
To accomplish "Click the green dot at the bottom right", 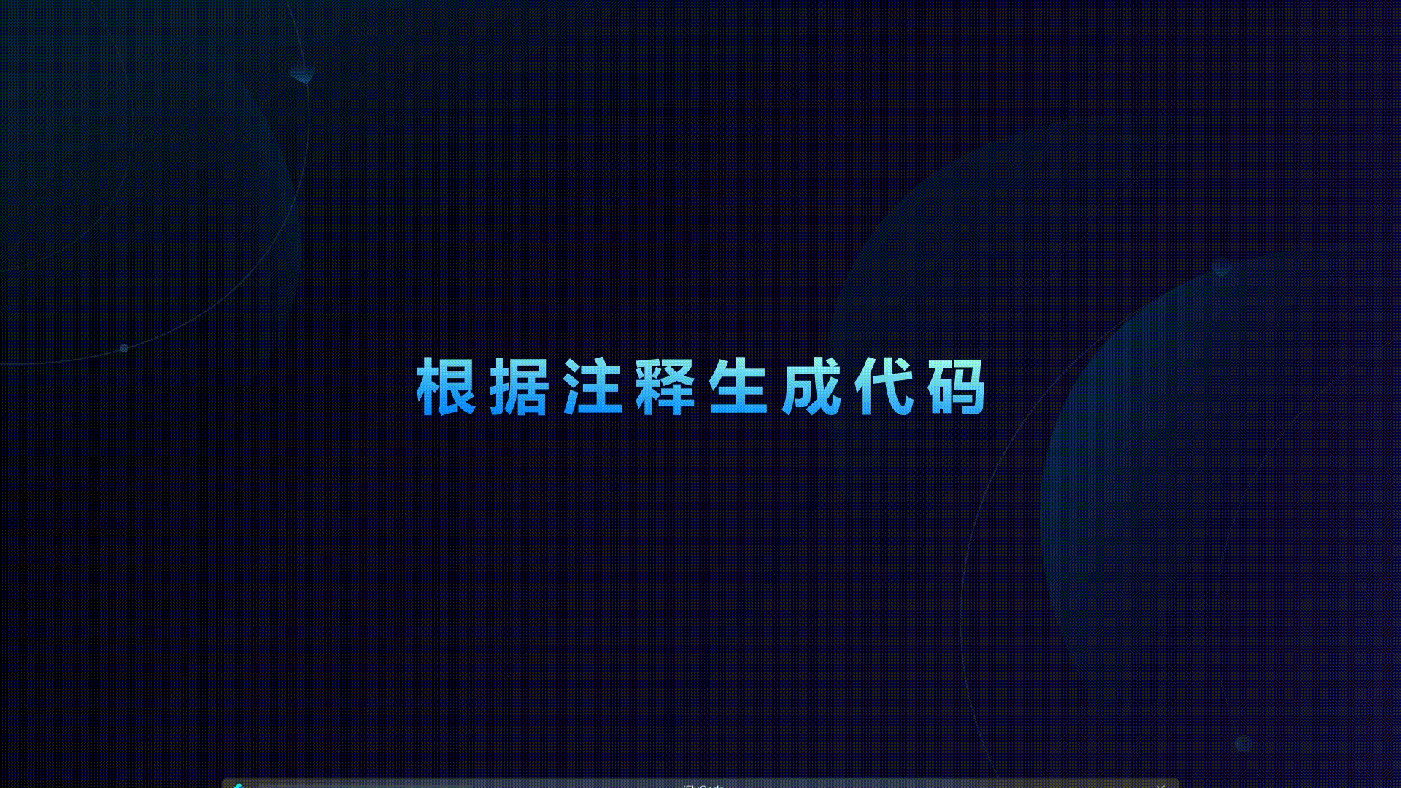I will [x=1243, y=743].
